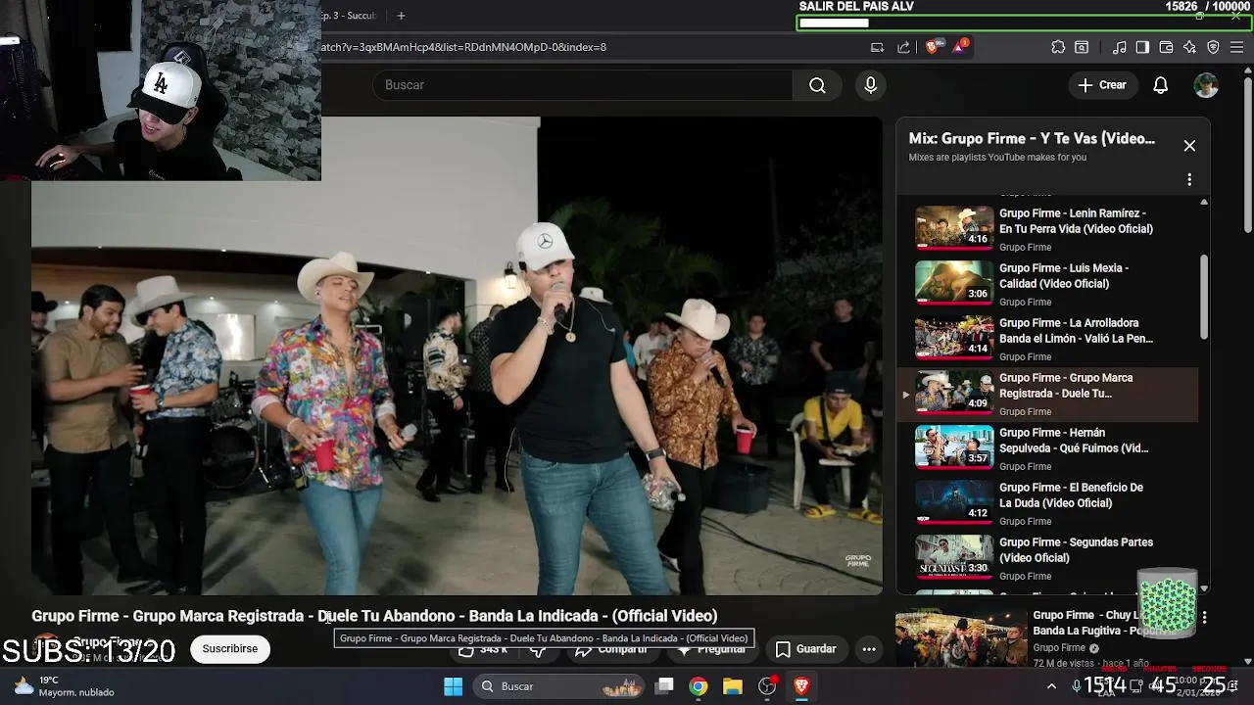1254x705 pixels.
Task: Click the Crear button
Action: click(x=1102, y=85)
